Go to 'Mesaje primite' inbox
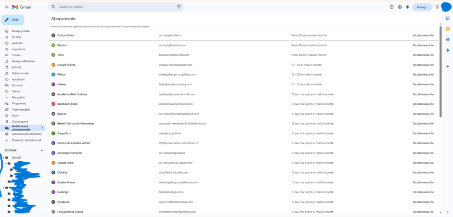The height and width of the screenshot is (217, 453). pyautogui.click(x=21, y=31)
